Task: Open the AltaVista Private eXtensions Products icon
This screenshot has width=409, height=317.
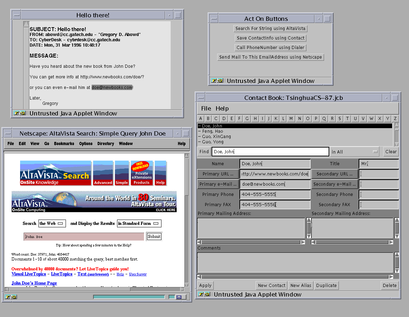Action: coord(142,173)
